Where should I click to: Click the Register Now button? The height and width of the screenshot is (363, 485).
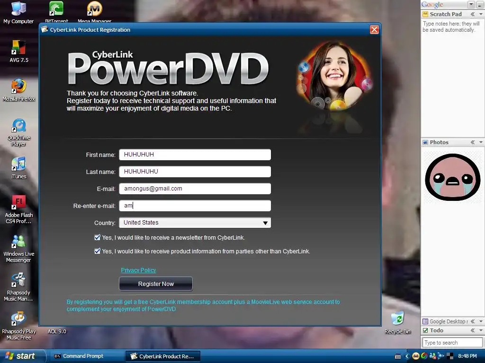156,284
